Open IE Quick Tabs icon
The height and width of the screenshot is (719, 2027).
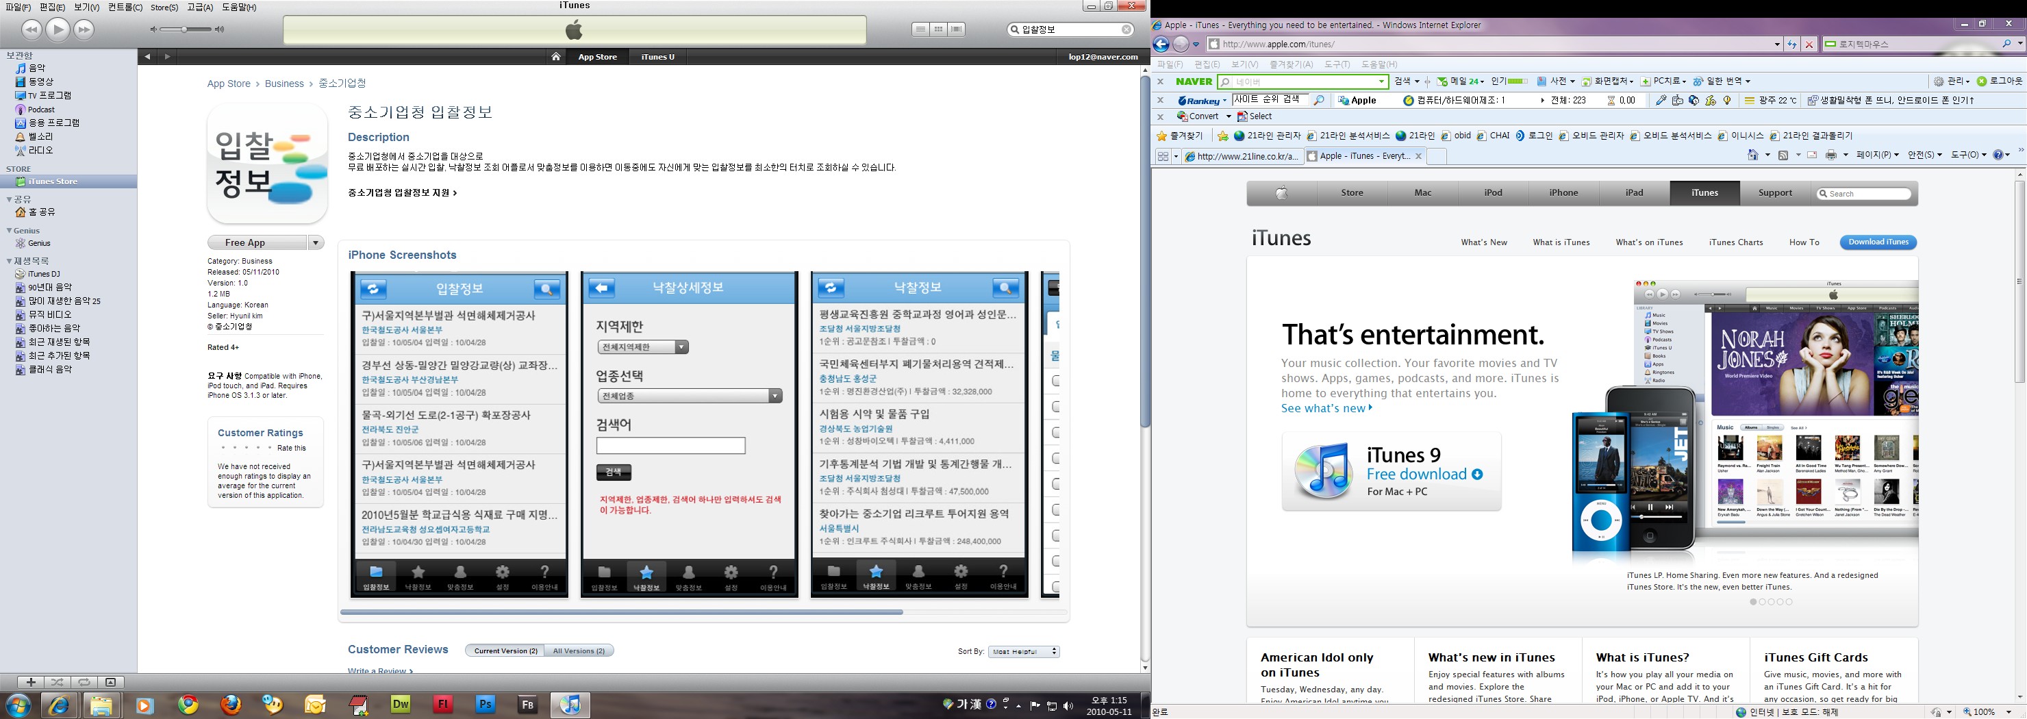click(x=1162, y=157)
